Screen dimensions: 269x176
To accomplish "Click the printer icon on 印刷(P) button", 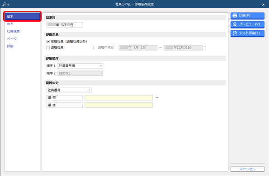I will [x=235, y=16].
